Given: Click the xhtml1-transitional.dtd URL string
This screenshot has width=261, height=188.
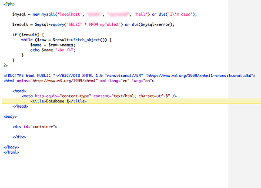Looking at the screenshot, I should pos(199,76).
